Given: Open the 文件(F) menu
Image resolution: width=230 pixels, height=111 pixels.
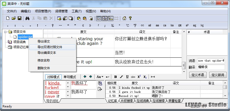Looking at the screenshot, I should tap(12, 11).
